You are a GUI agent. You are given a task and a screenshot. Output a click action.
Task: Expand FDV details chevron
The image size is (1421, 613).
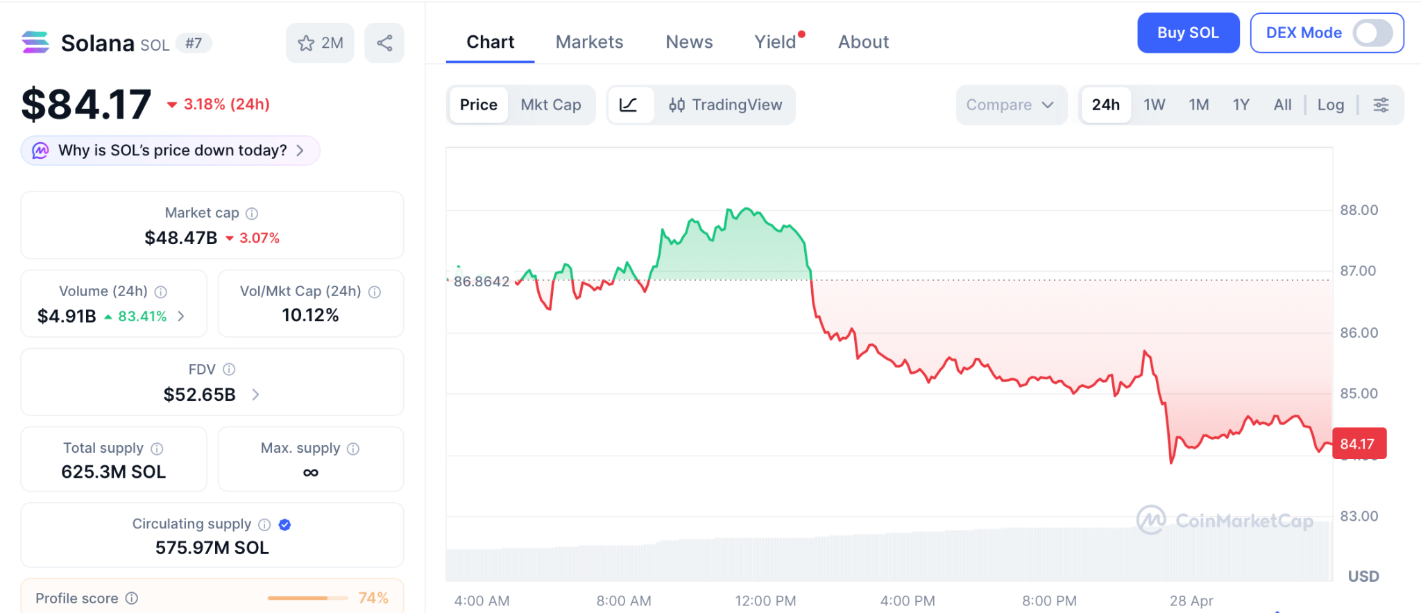tap(255, 395)
